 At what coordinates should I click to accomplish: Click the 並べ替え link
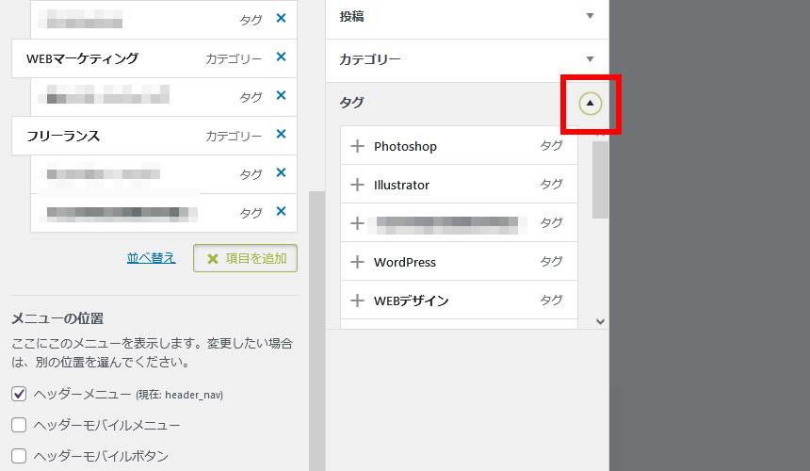[151, 257]
